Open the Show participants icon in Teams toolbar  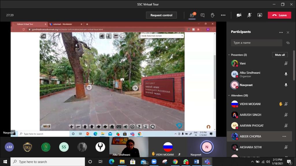pos(192,15)
